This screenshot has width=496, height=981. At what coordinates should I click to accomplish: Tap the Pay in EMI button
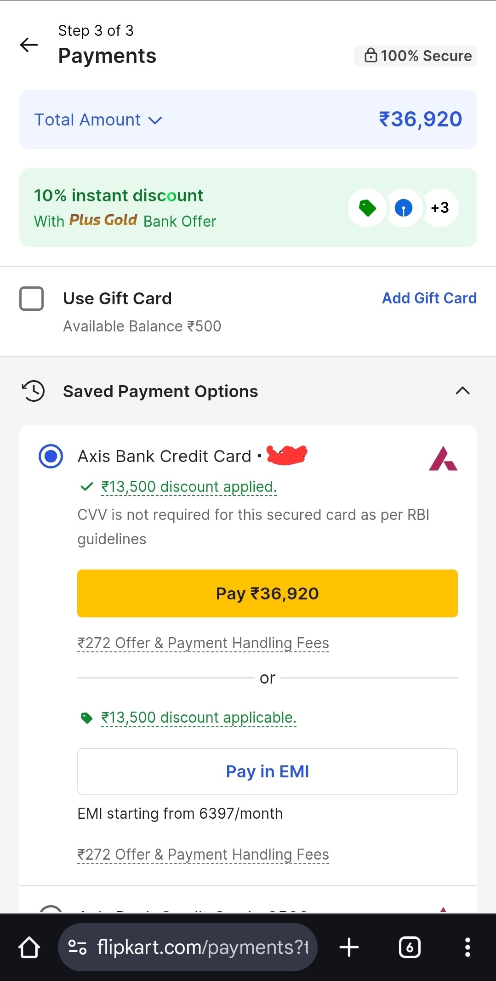267,771
